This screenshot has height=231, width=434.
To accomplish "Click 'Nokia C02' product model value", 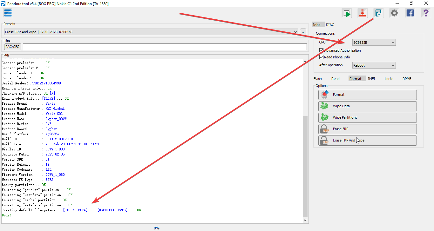I will [x=54, y=114].
